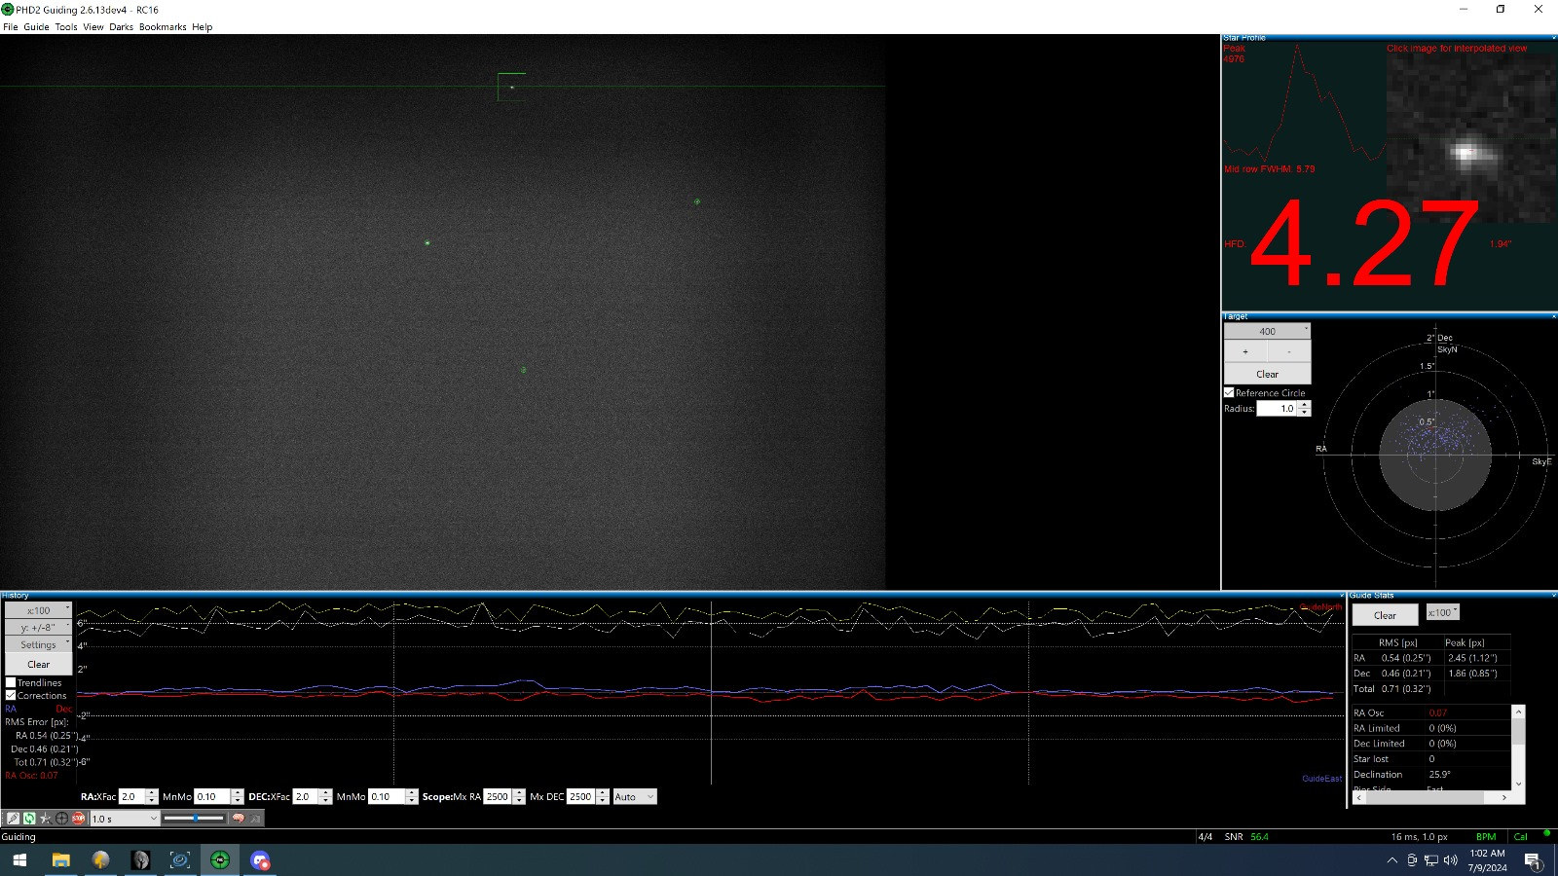Click the camera settings icon next to brain
The image size is (1558, 876).
coord(255,819)
